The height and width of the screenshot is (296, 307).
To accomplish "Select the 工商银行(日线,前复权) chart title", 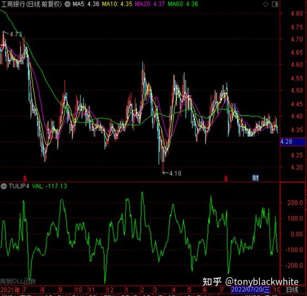I will (x=32, y=4).
